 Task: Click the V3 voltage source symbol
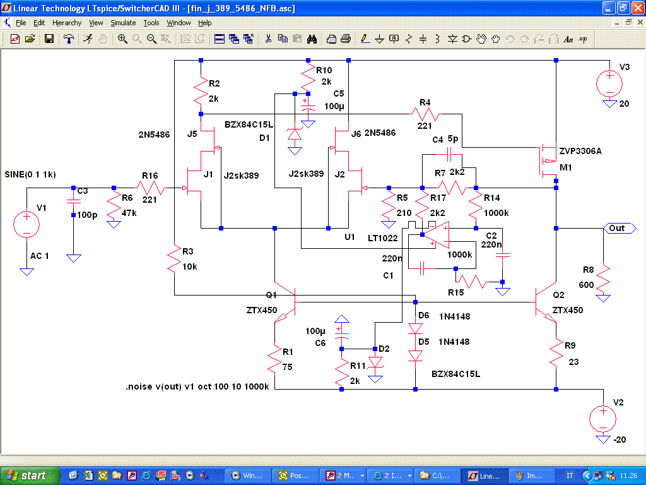tap(609, 84)
